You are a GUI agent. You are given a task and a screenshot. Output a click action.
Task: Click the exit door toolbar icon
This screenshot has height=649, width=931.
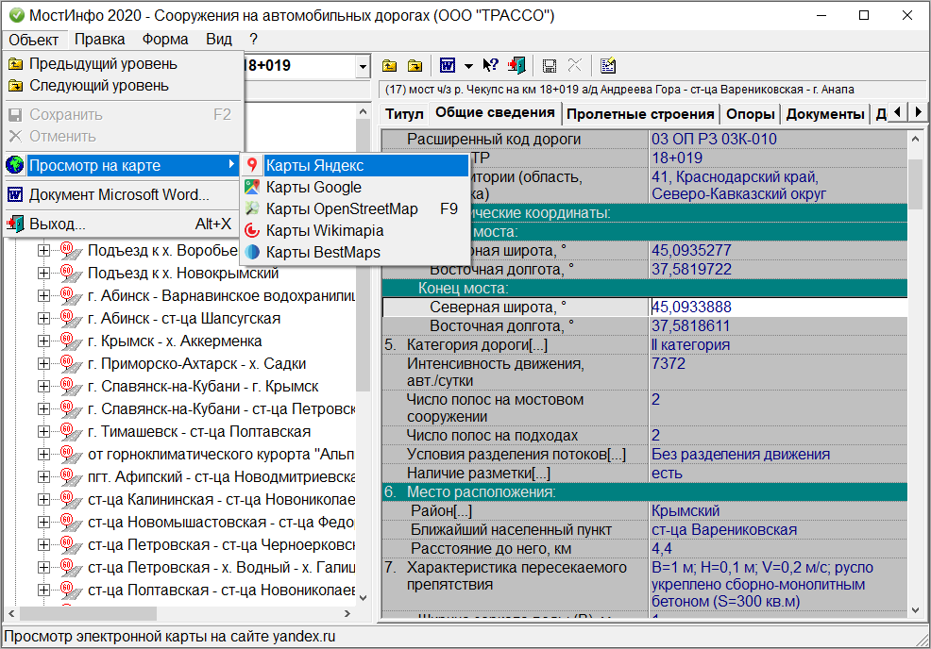[516, 66]
